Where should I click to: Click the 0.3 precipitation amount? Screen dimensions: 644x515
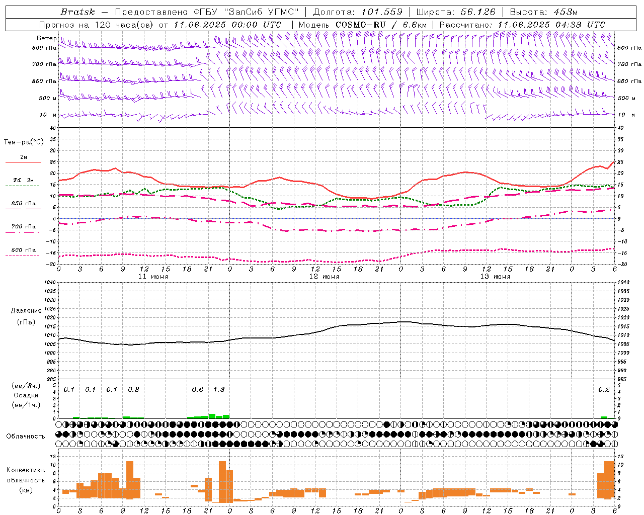(133, 390)
